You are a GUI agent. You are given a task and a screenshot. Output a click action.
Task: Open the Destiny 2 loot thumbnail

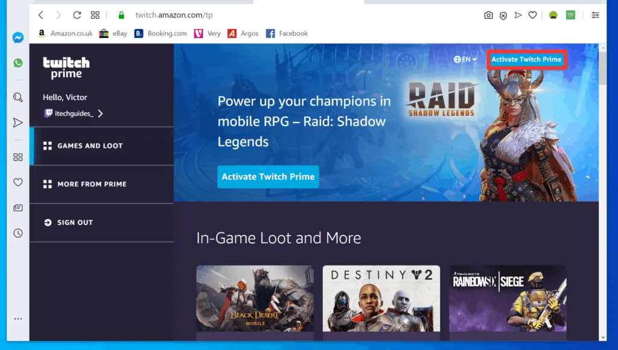[381, 302]
